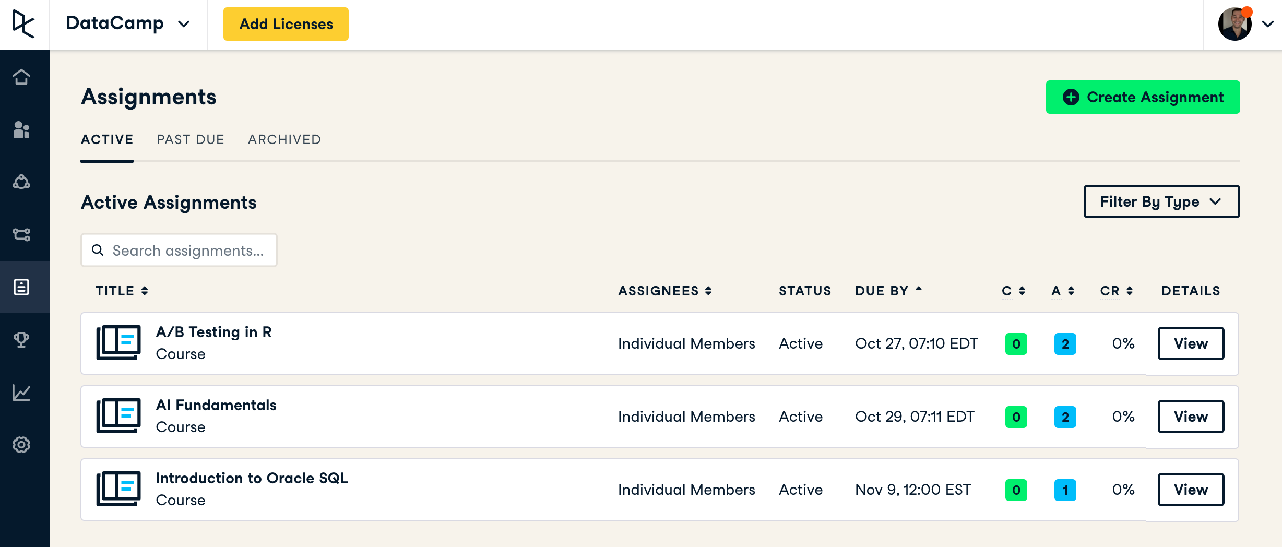Open the Reporting chart sidebar icon

click(21, 393)
